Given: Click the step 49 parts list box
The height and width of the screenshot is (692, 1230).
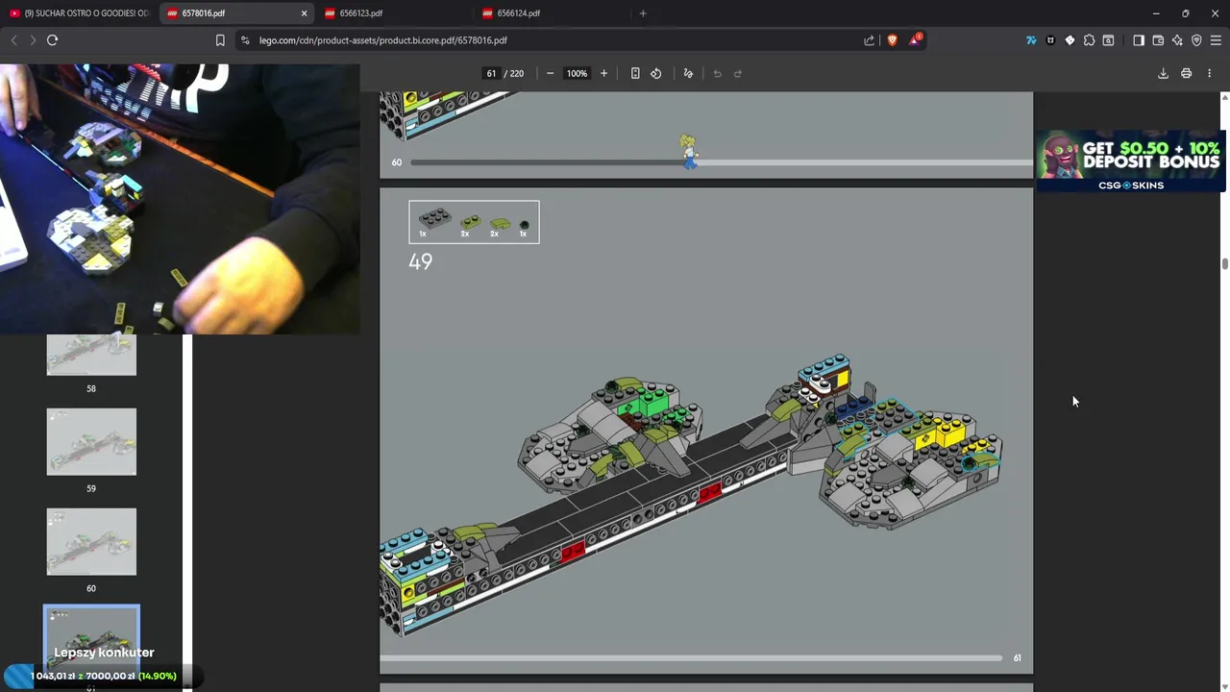Looking at the screenshot, I should coord(474,222).
